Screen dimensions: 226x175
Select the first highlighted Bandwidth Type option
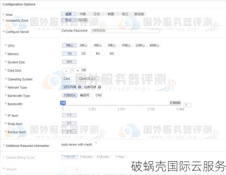click(x=70, y=95)
